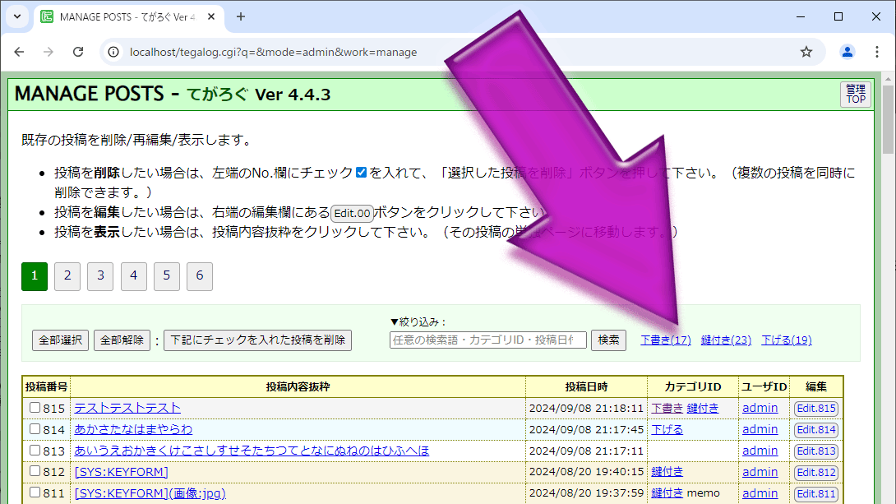Go to page 3 of posts

[100, 276]
